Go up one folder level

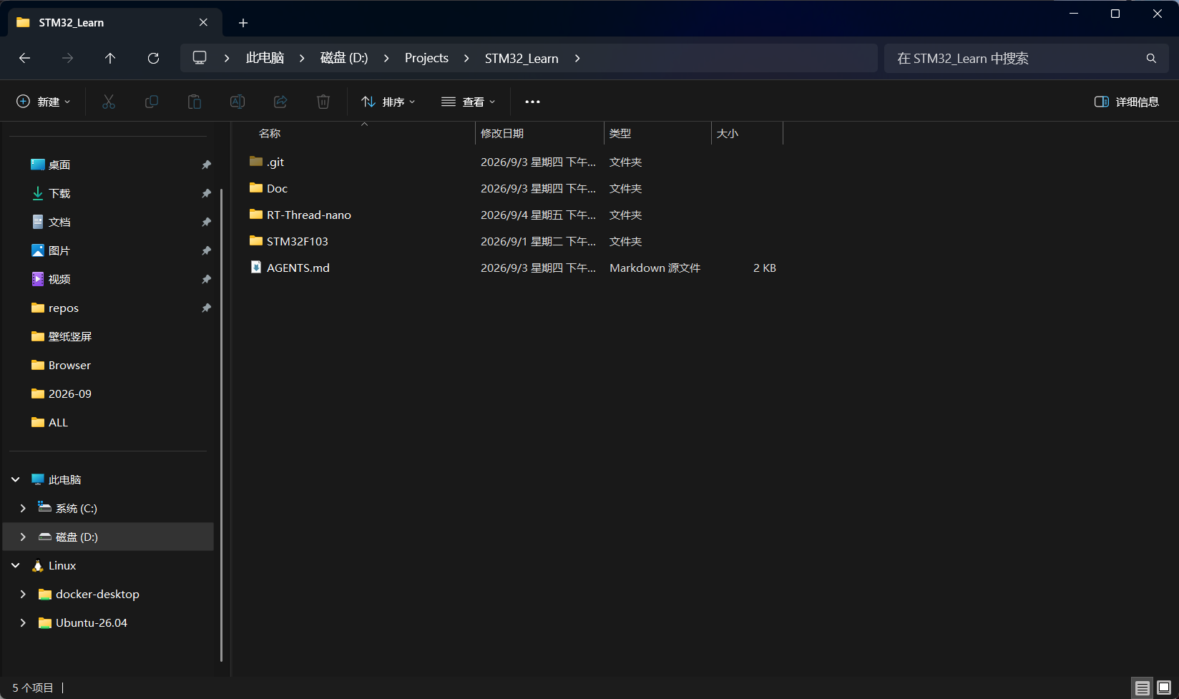pos(110,58)
